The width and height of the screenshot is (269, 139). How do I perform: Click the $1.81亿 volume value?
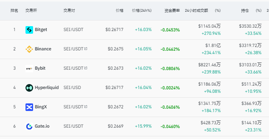(x=213, y=45)
